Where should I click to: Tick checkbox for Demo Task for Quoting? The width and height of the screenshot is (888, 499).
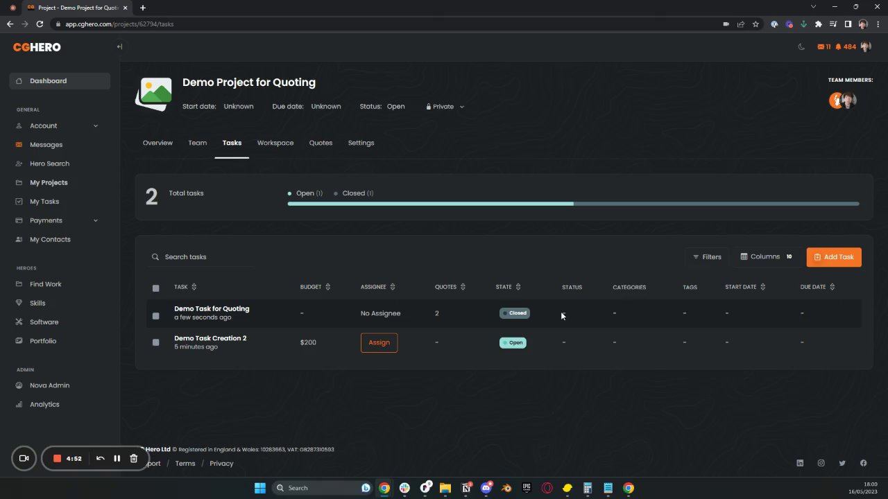click(155, 315)
